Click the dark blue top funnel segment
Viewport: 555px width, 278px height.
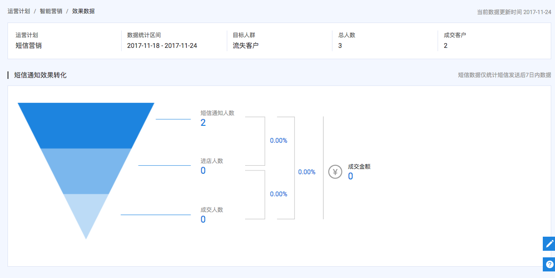[x=86, y=125]
